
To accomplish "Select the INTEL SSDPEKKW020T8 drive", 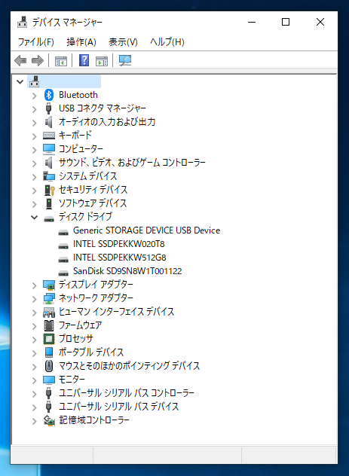I will point(119,244).
